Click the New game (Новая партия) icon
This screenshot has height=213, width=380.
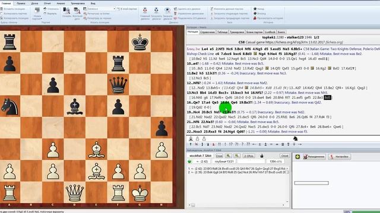coord(37,10)
